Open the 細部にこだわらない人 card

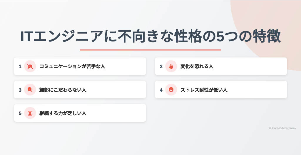point(80,90)
